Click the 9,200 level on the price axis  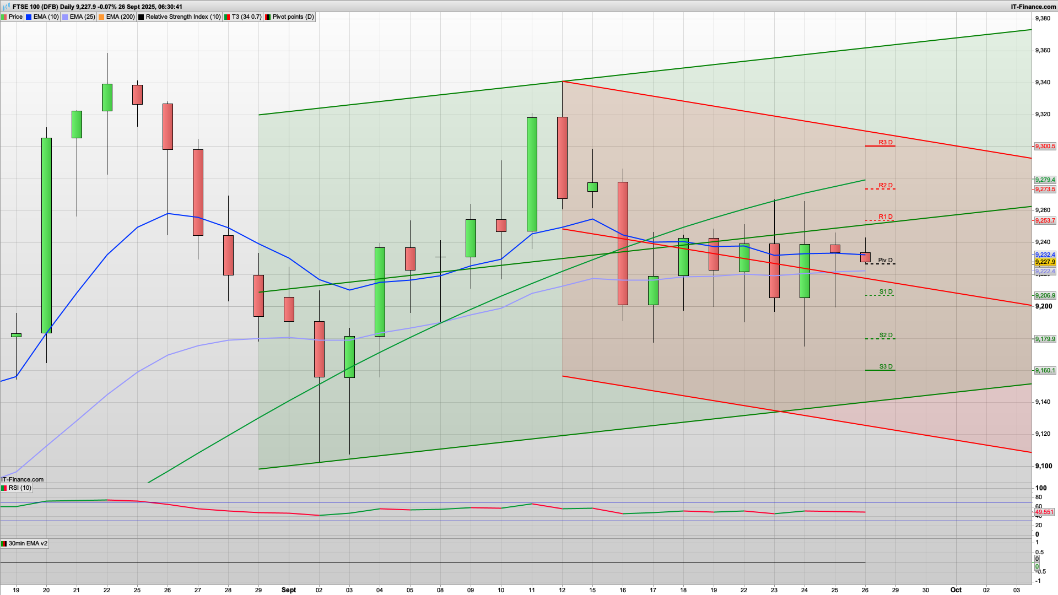1044,306
